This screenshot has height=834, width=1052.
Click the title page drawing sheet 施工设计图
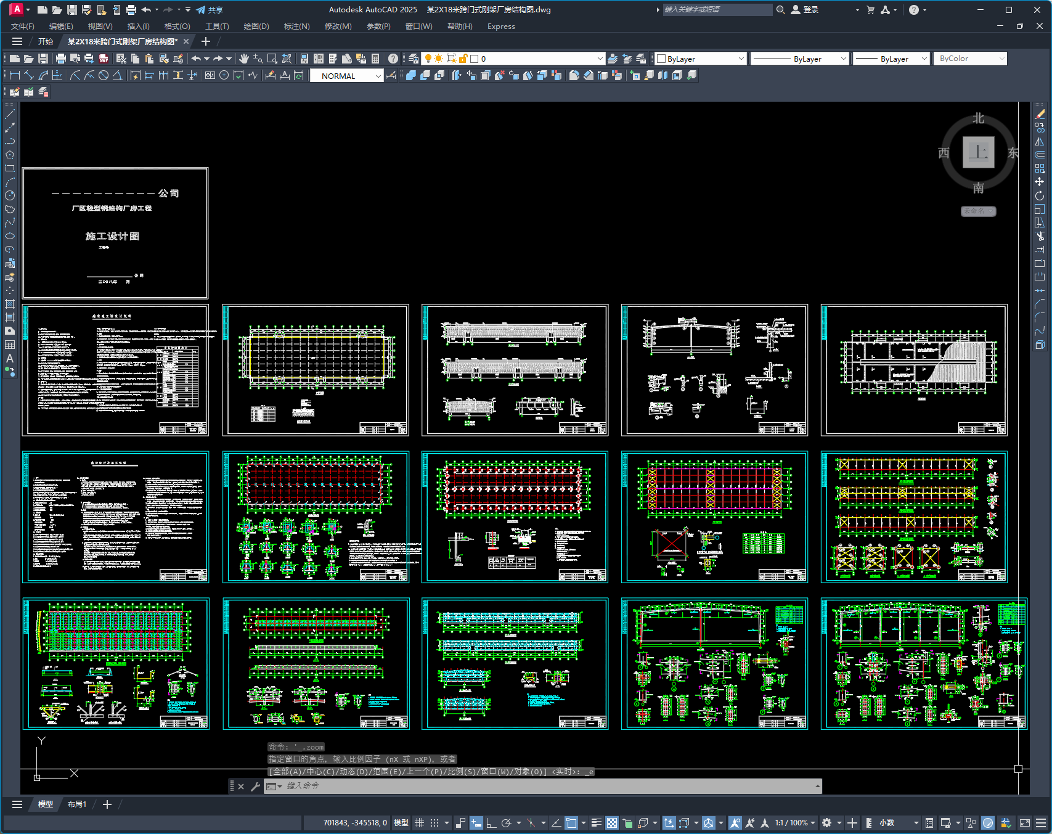pos(115,233)
